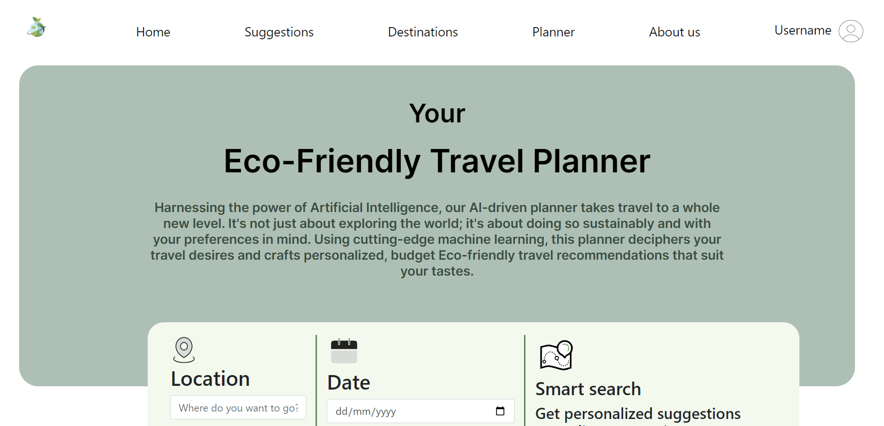Viewport: 884px width, 426px height.
Task: Focus the "Where do you want to go?" field
Action: pyautogui.click(x=238, y=408)
